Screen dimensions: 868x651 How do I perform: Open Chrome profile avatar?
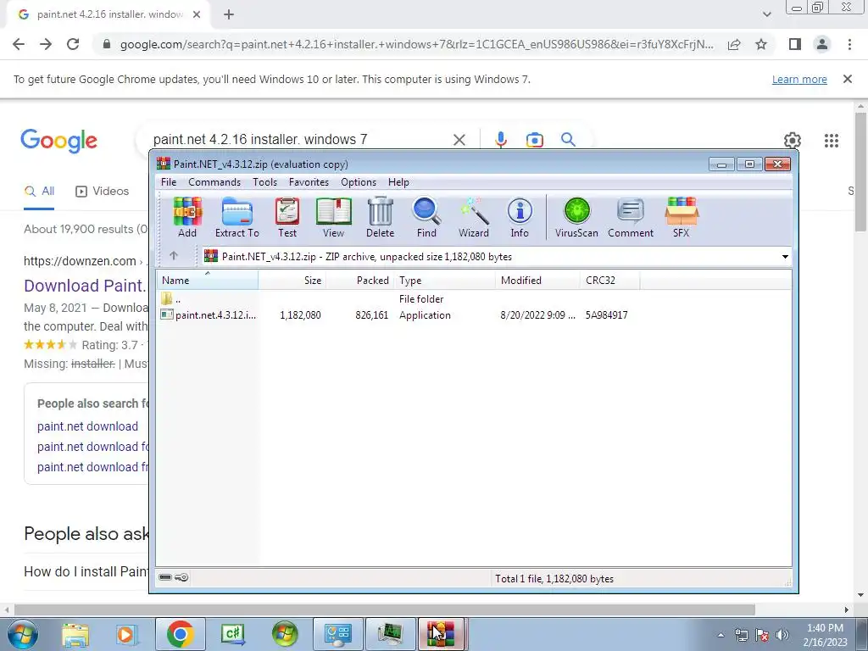pos(822,44)
